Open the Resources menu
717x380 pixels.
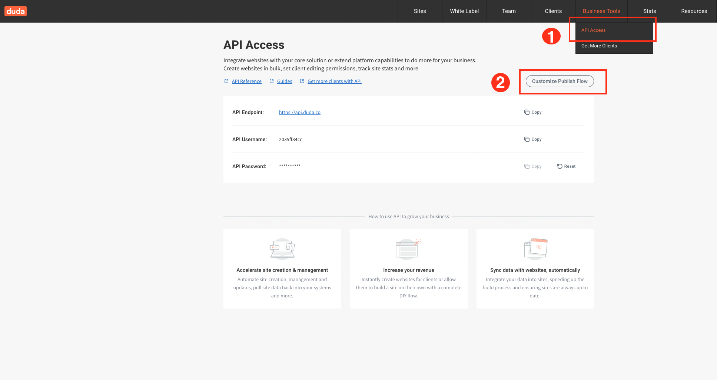(x=694, y=11)
